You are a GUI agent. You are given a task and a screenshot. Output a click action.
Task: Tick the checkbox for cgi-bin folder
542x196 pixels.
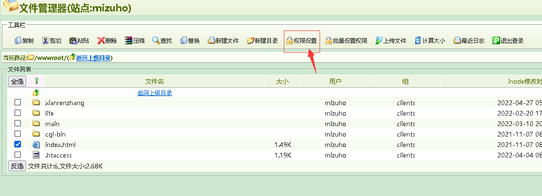tap(17, 134)
